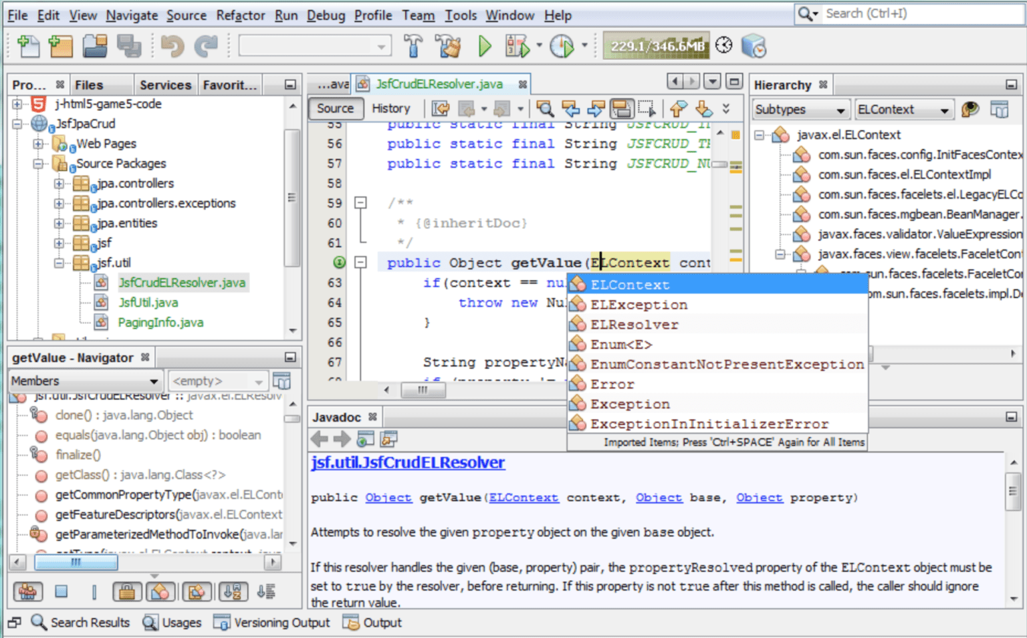Click the memory usage meter
Image resolution: width=1027 pixels, height=638 pixels.
point(656,45)
